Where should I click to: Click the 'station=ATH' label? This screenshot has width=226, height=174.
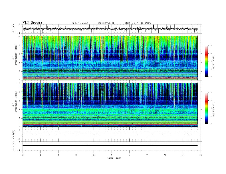pyautogui.click(x=106, y=23)
